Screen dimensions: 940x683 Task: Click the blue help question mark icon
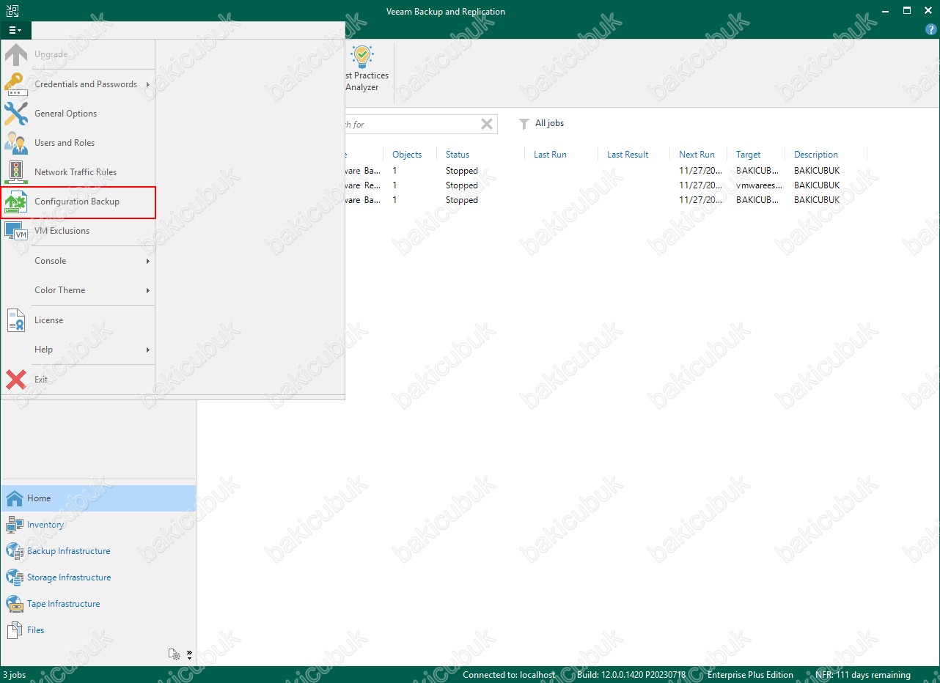click(931, 30)
